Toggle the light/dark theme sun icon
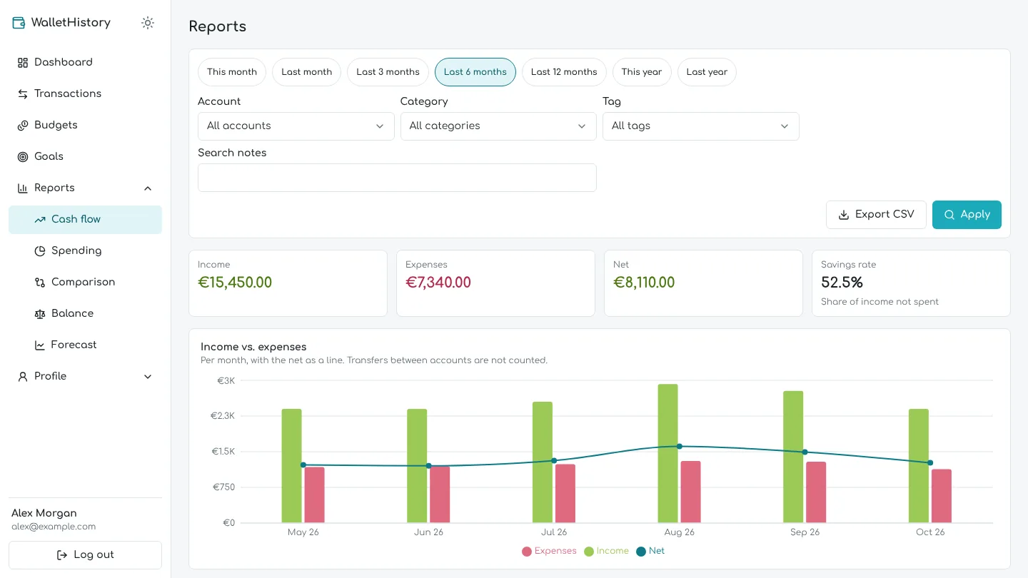Viewport: 1028px width, 578px height. tap(148, 23)
